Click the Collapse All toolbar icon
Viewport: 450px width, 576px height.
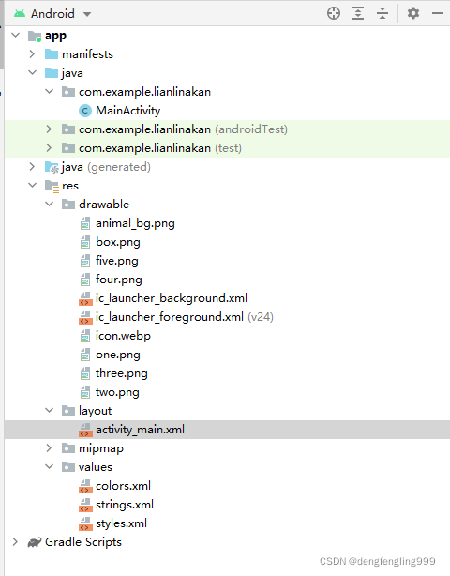coord(382,13)
